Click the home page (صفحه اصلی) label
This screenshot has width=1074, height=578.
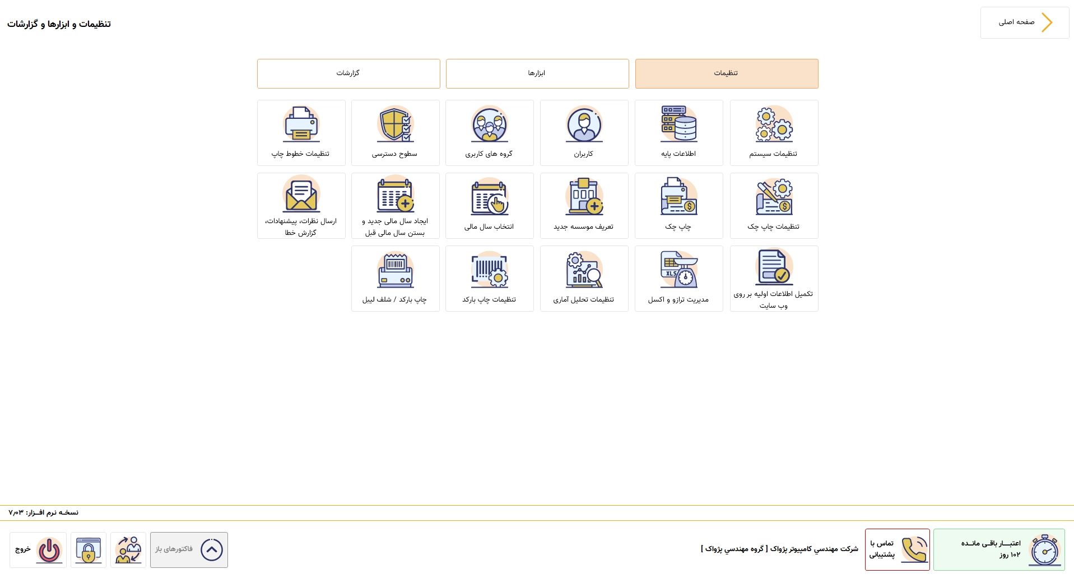1016,22
